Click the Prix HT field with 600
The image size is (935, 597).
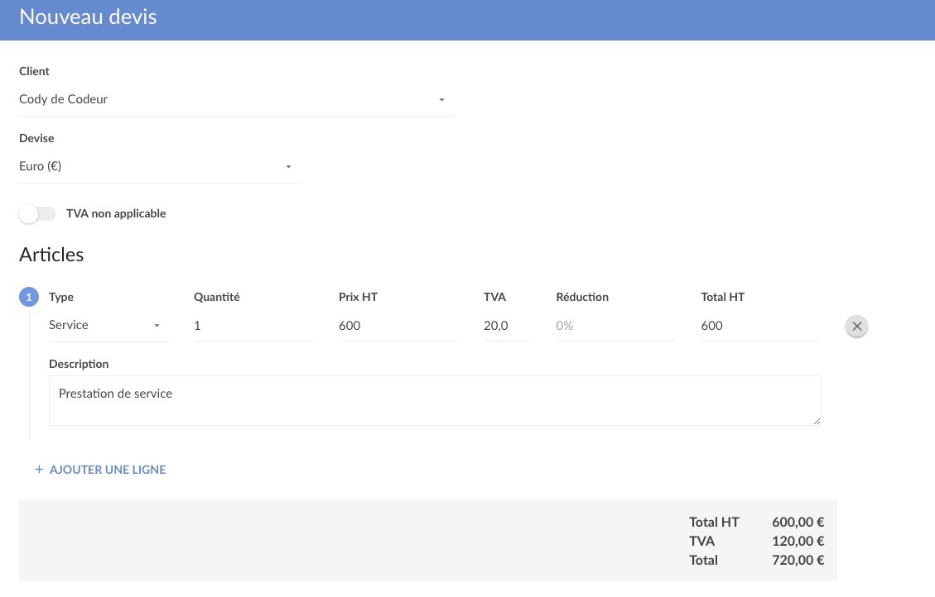click(398, 326)
